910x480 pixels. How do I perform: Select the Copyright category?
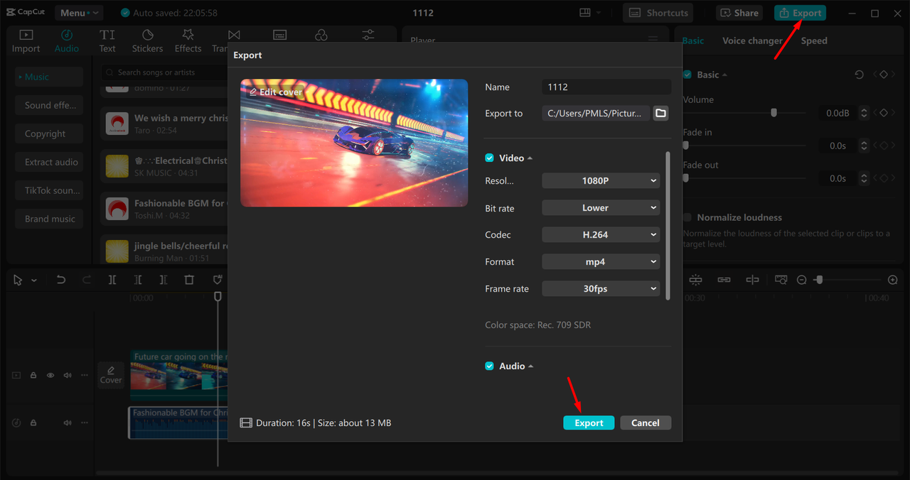point(49,133)
